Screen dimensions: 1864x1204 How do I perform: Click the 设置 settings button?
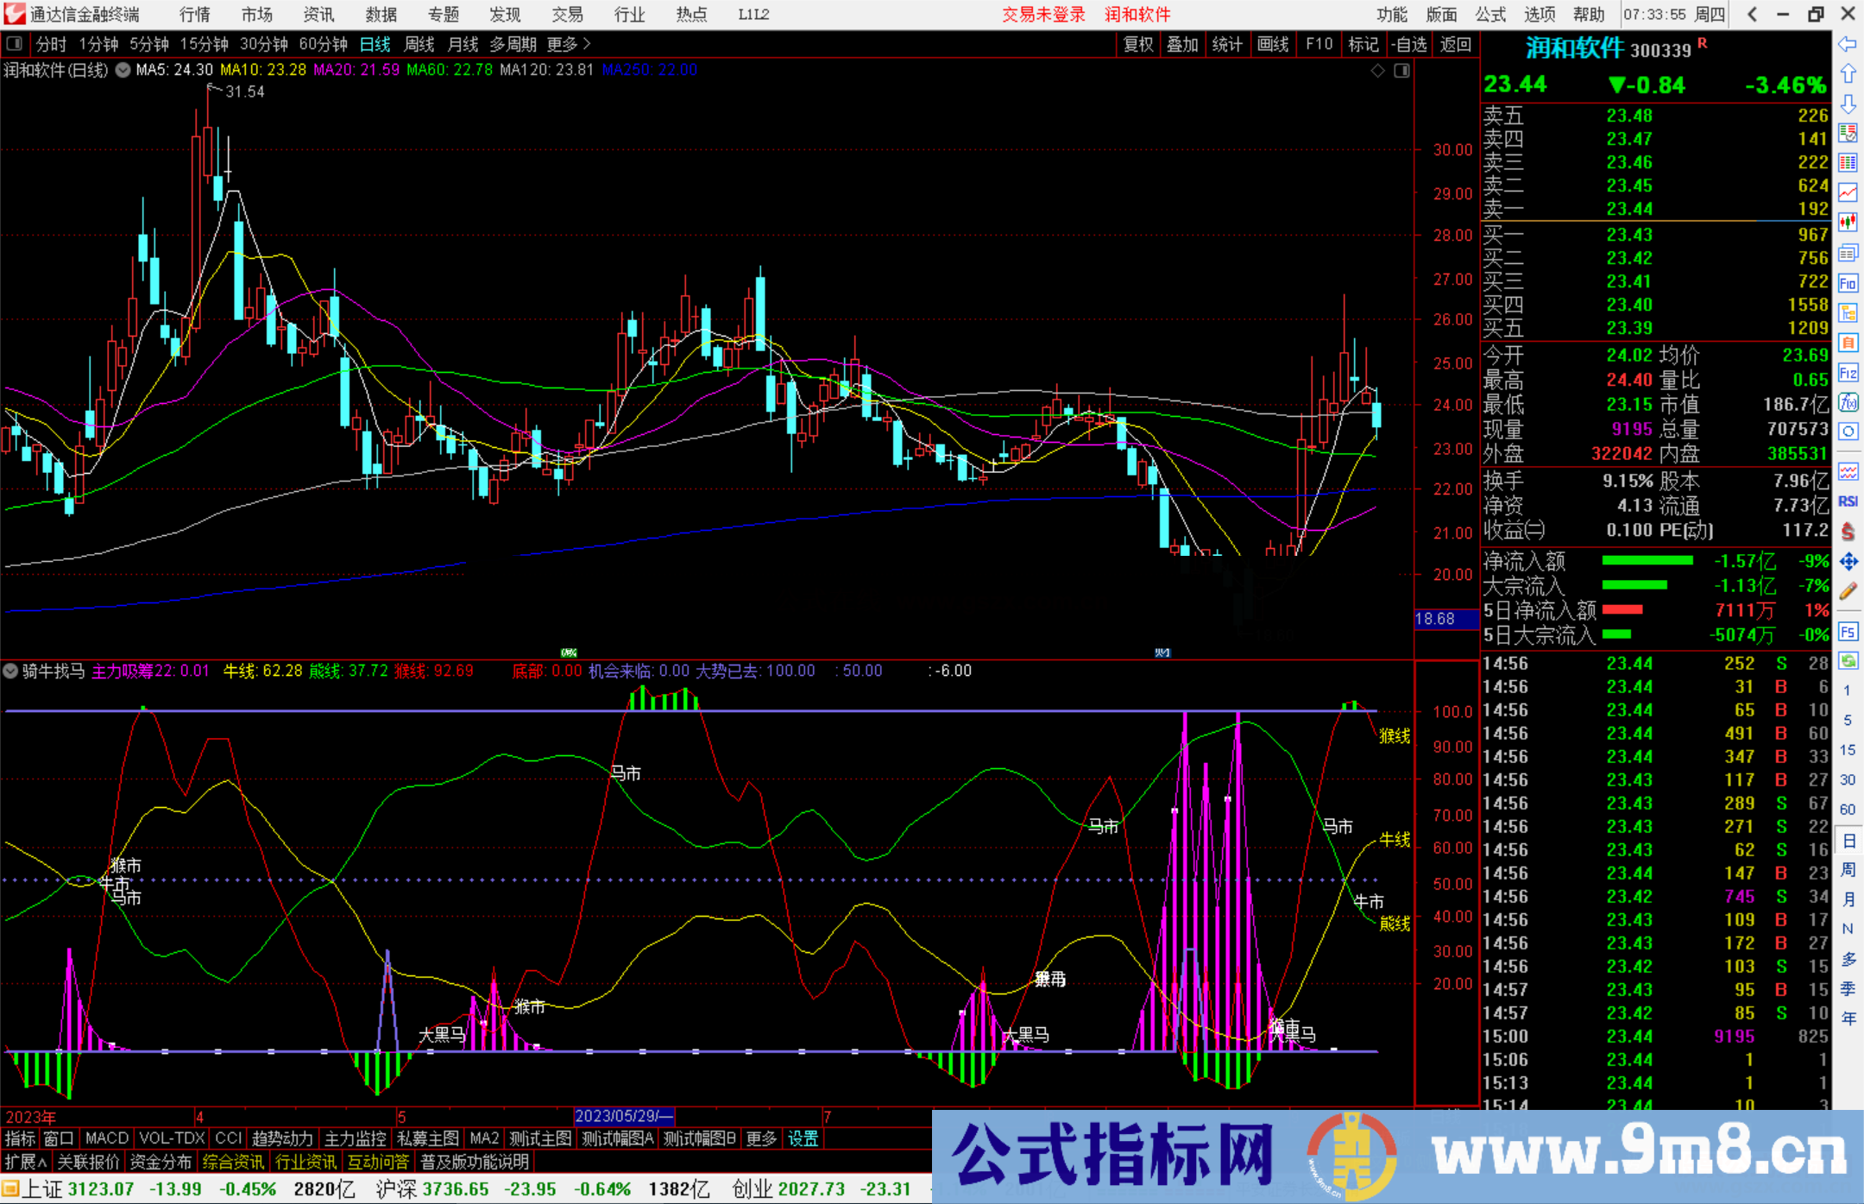[x=803, y=1138]
